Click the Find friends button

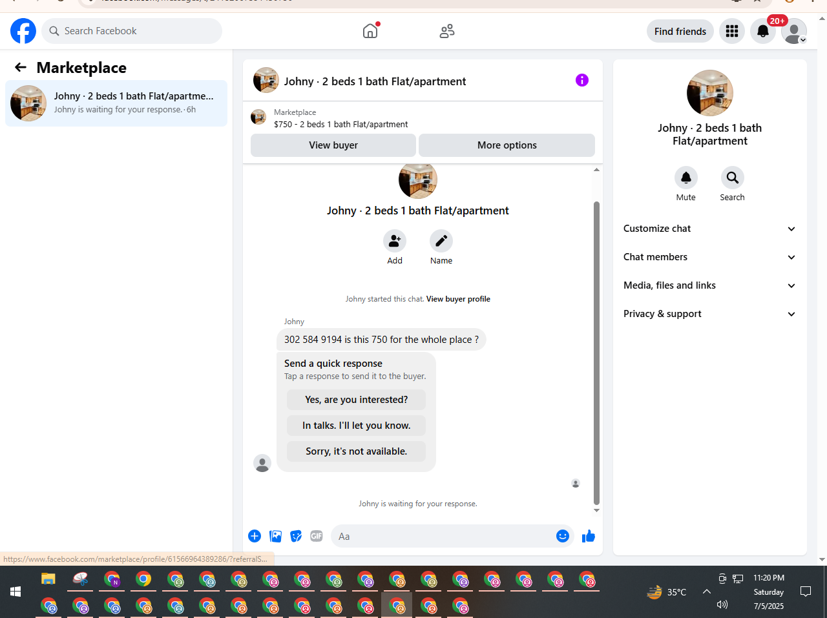point(680,31)
